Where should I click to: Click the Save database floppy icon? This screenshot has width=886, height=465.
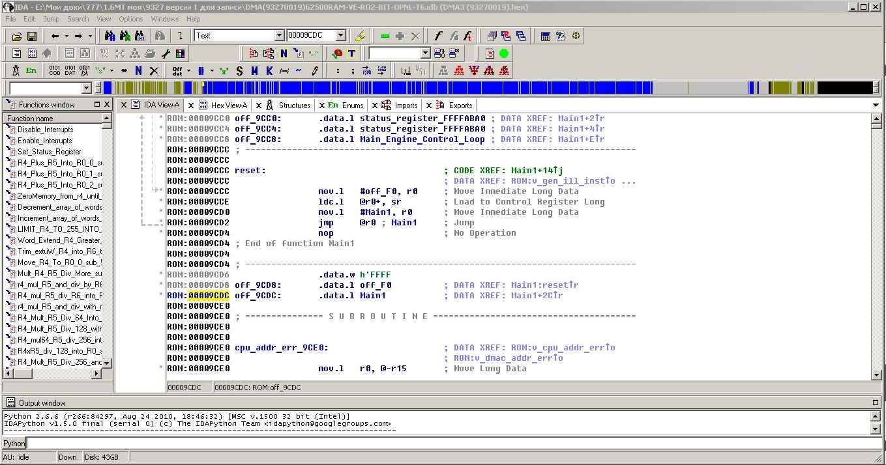[x=31, y=36]
